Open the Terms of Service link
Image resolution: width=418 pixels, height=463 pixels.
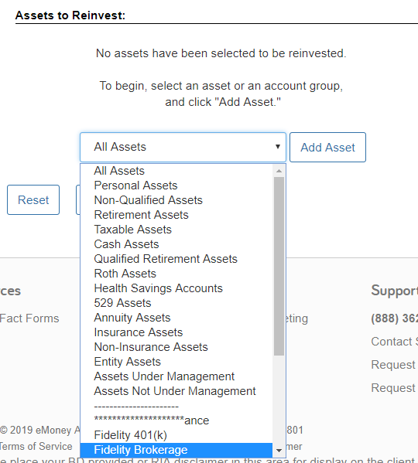(36, 446)
